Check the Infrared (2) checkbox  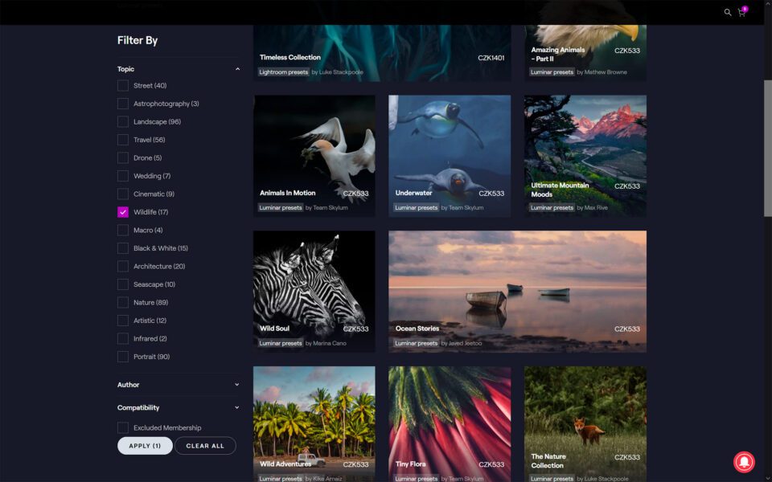click(x=123, y=339)
